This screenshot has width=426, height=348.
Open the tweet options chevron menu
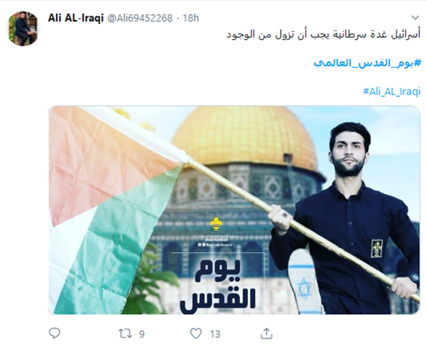[x=415, y=18]
